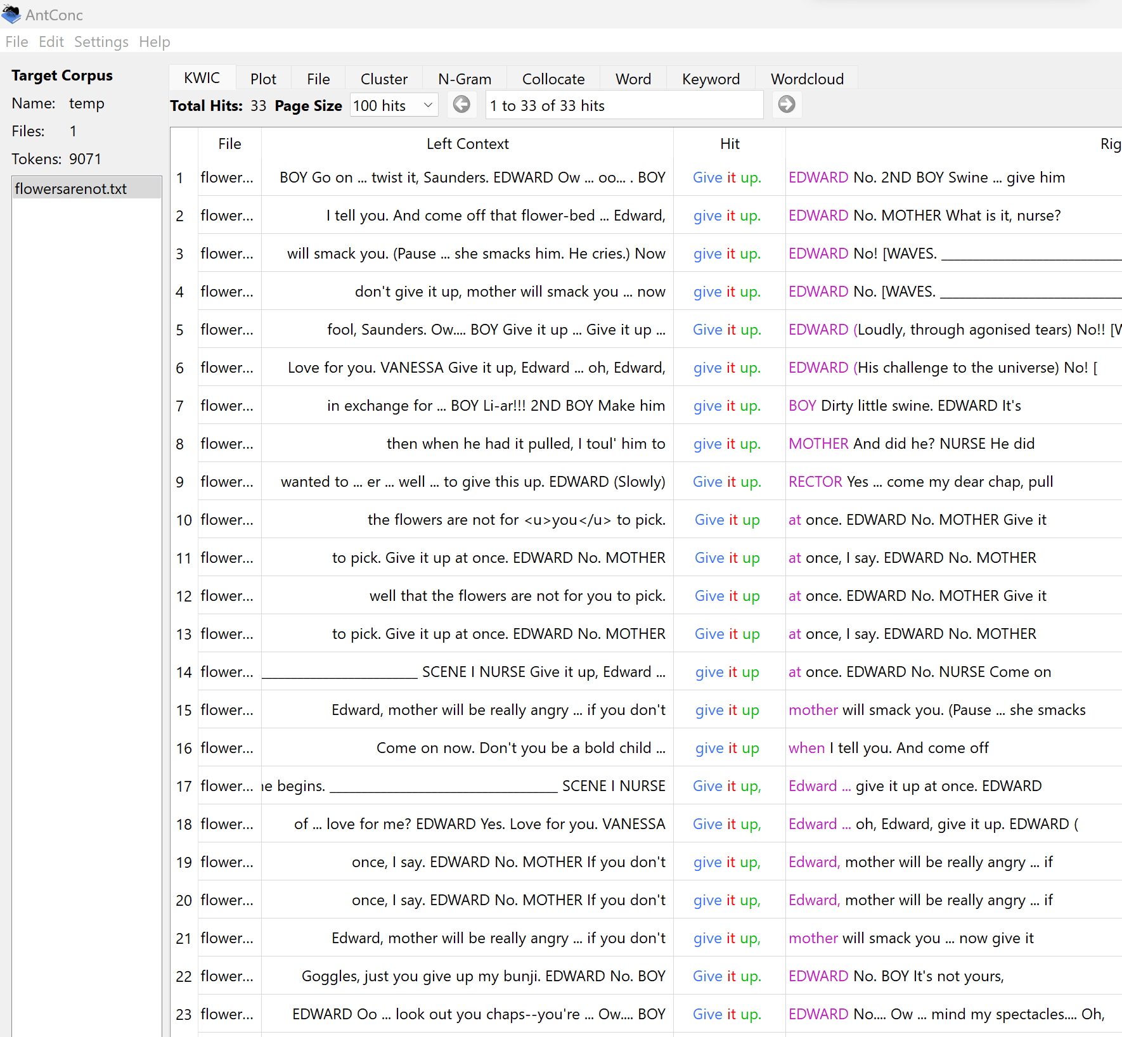
Task: Click the Hit column header
Action: click(730, 144)
